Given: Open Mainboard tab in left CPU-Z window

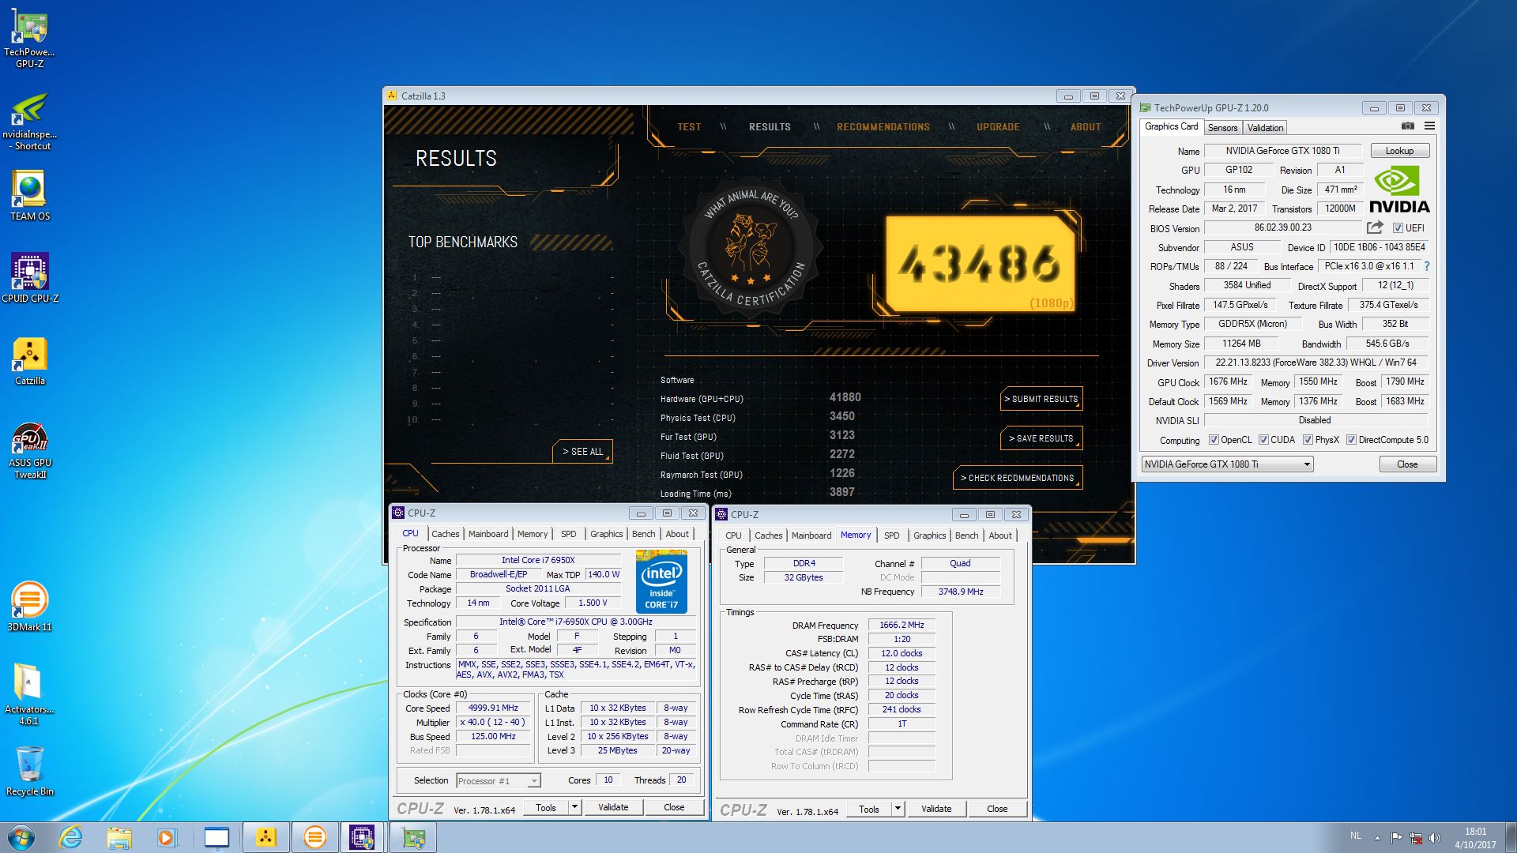Looking at the screenshot, I should pyautogui.click(x=488, y=534).
